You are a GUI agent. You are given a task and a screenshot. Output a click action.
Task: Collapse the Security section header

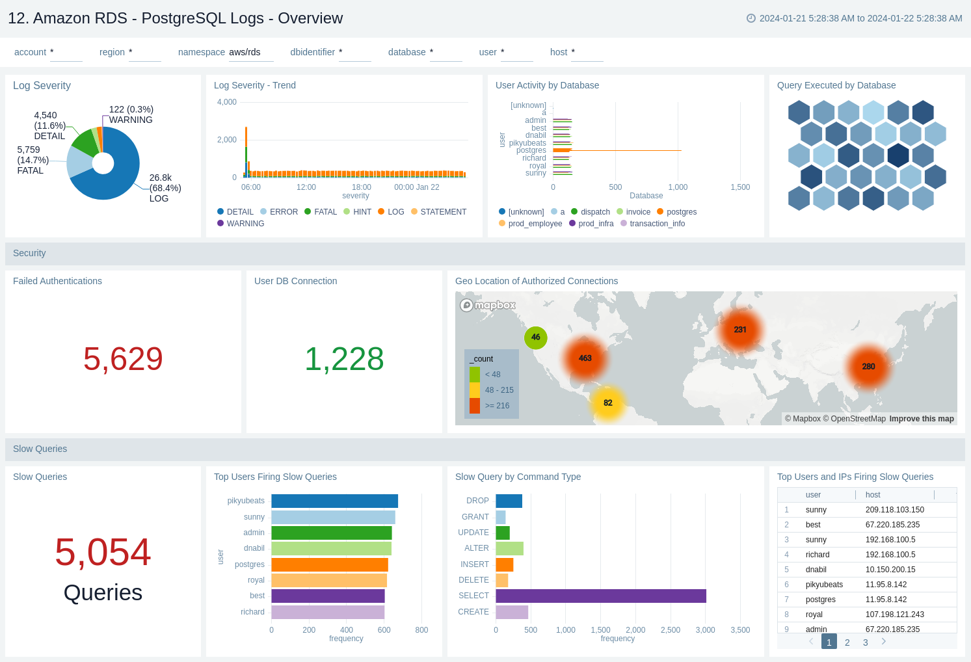click(x=29, y=253)
